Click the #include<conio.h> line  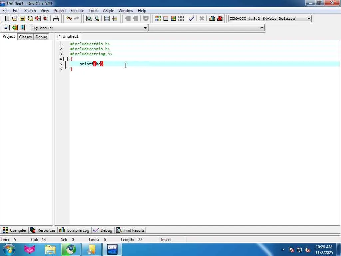[90, 49]
